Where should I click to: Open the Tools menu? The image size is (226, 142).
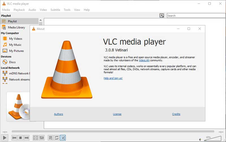[67, 10]
